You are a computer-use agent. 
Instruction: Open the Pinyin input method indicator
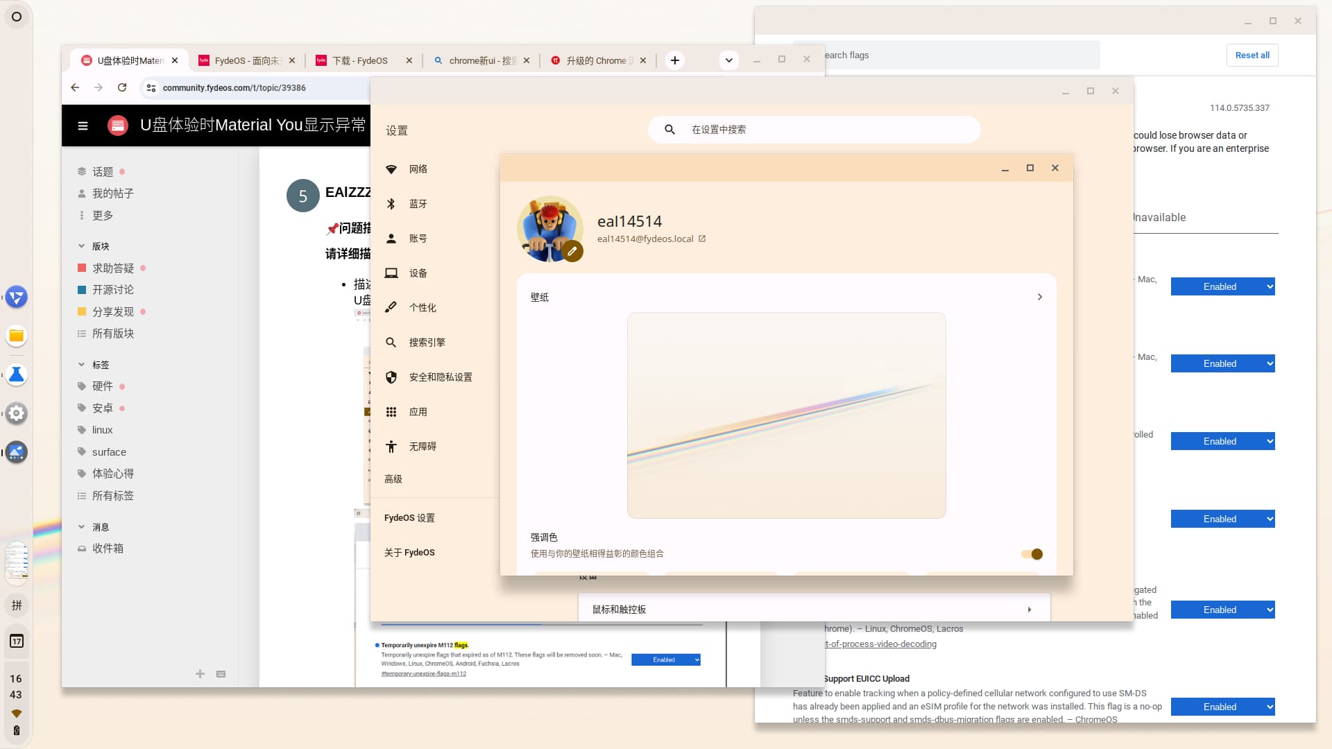[x=17, y=605]
